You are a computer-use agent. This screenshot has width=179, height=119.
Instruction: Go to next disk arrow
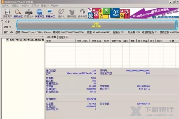pos(9,21)
